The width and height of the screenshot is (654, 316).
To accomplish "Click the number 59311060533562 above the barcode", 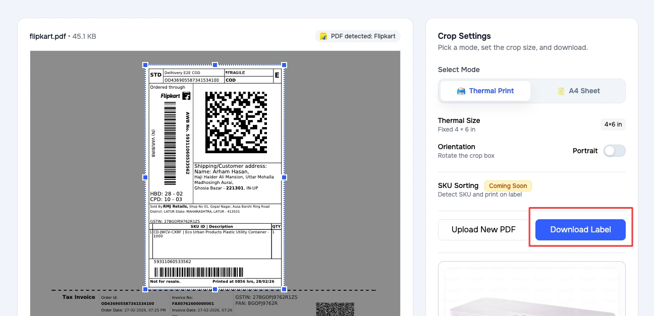I will pyautogui.click(x=173, y=262).
